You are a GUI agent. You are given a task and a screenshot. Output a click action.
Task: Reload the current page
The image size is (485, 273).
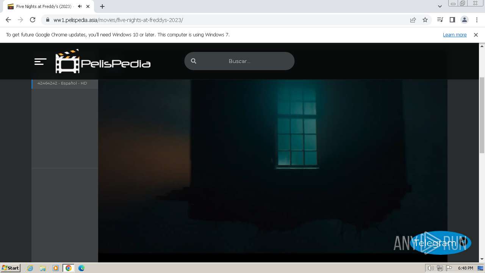33,20
